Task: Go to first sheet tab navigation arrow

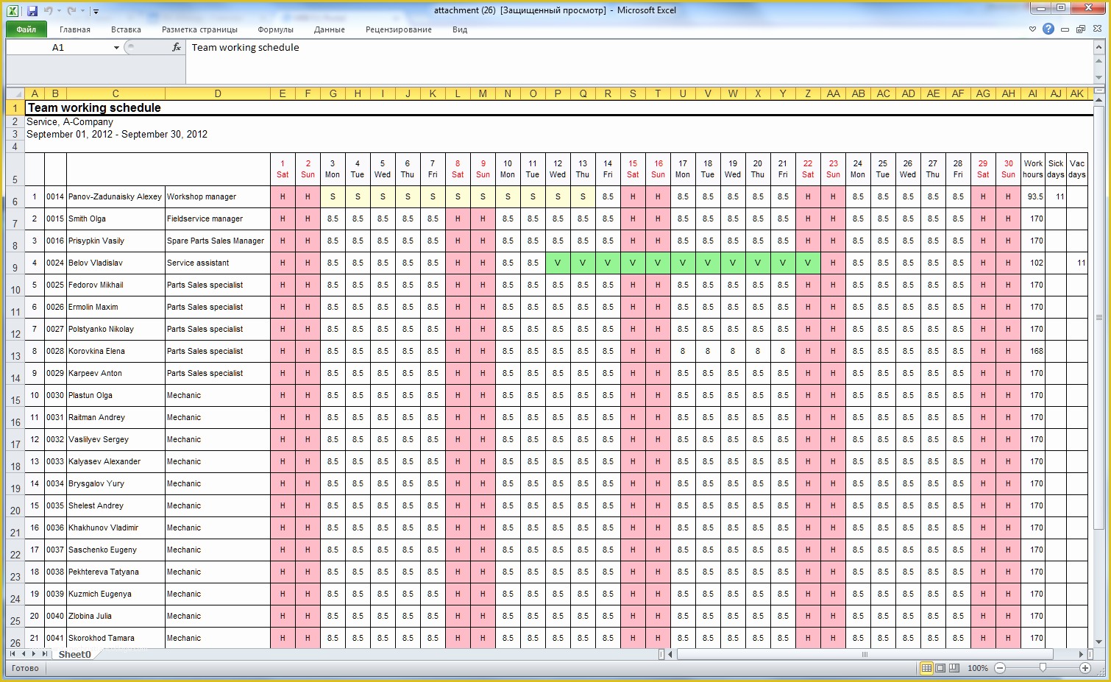Action: 12,653
